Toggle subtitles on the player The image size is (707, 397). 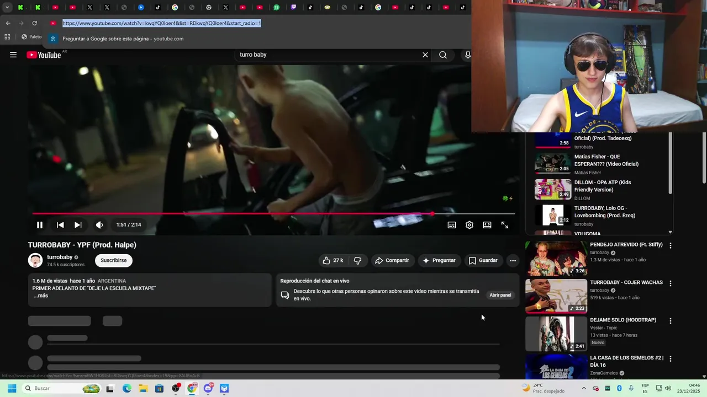pos(452,225)
